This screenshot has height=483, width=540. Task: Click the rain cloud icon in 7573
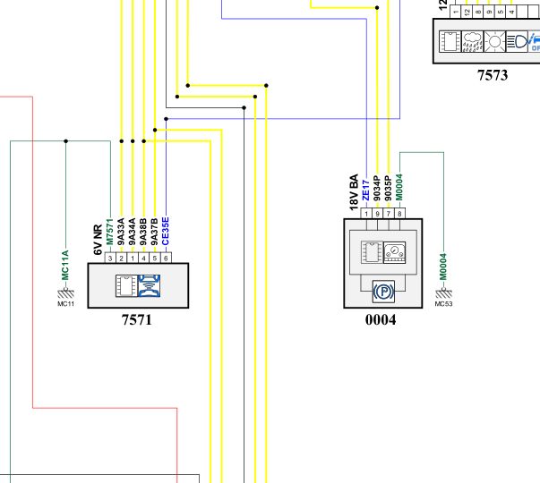tap(473, 42)
